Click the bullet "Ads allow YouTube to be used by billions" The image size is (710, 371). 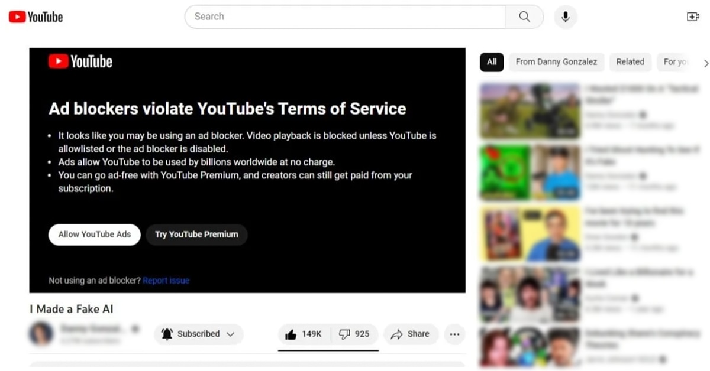196,162
